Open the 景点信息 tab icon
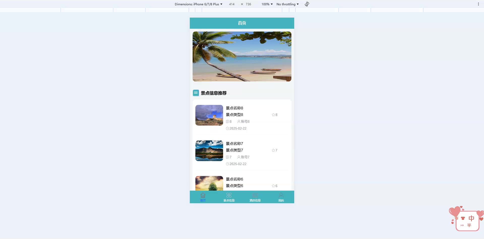This screenshot has height=239, width=484. tap(229, 195)
